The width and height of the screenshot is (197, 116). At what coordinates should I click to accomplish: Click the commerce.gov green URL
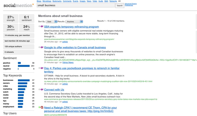pyautogui.click(x=101, y=99)
